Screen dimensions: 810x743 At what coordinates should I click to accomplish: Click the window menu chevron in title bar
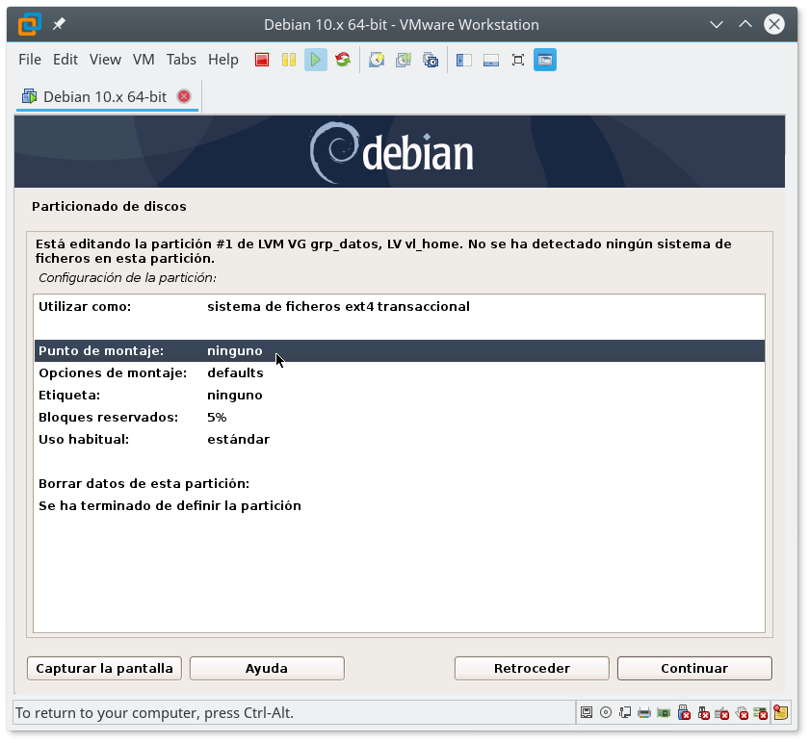[716, 24]
